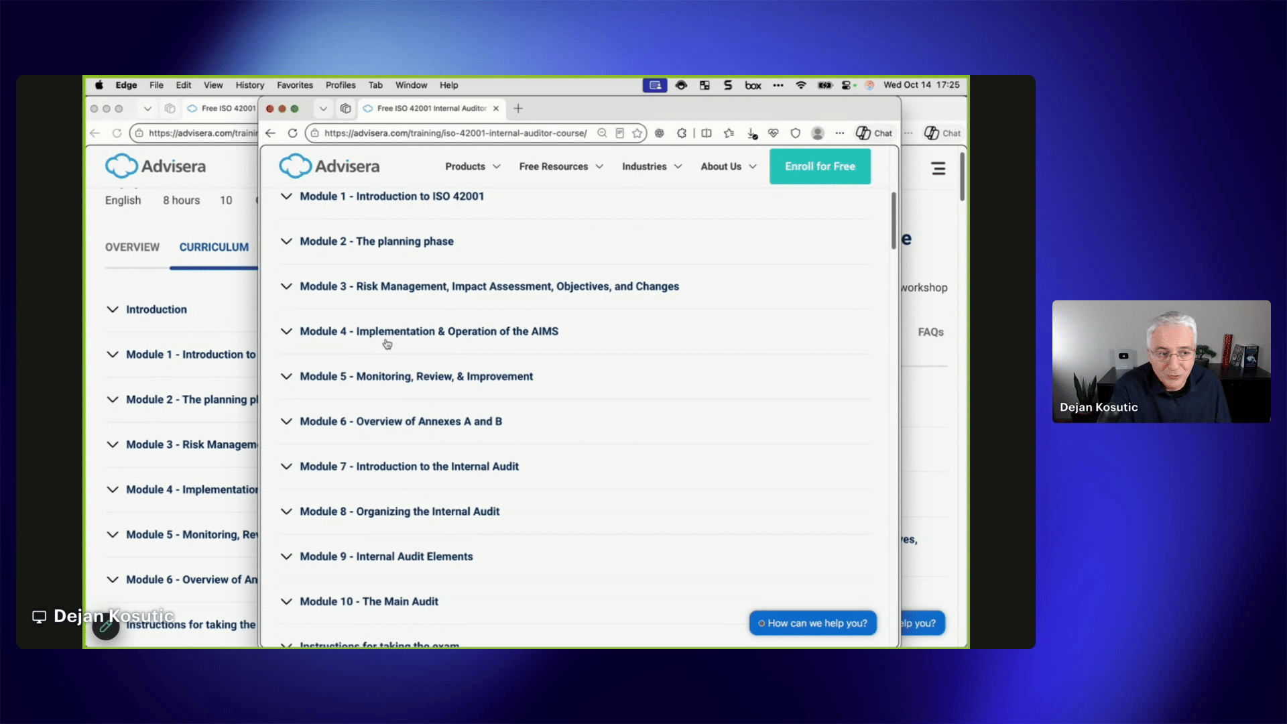Open the three-dot settings menu in the front window
This screenshot has height=724, width=1287.
[x=840, y=133]
